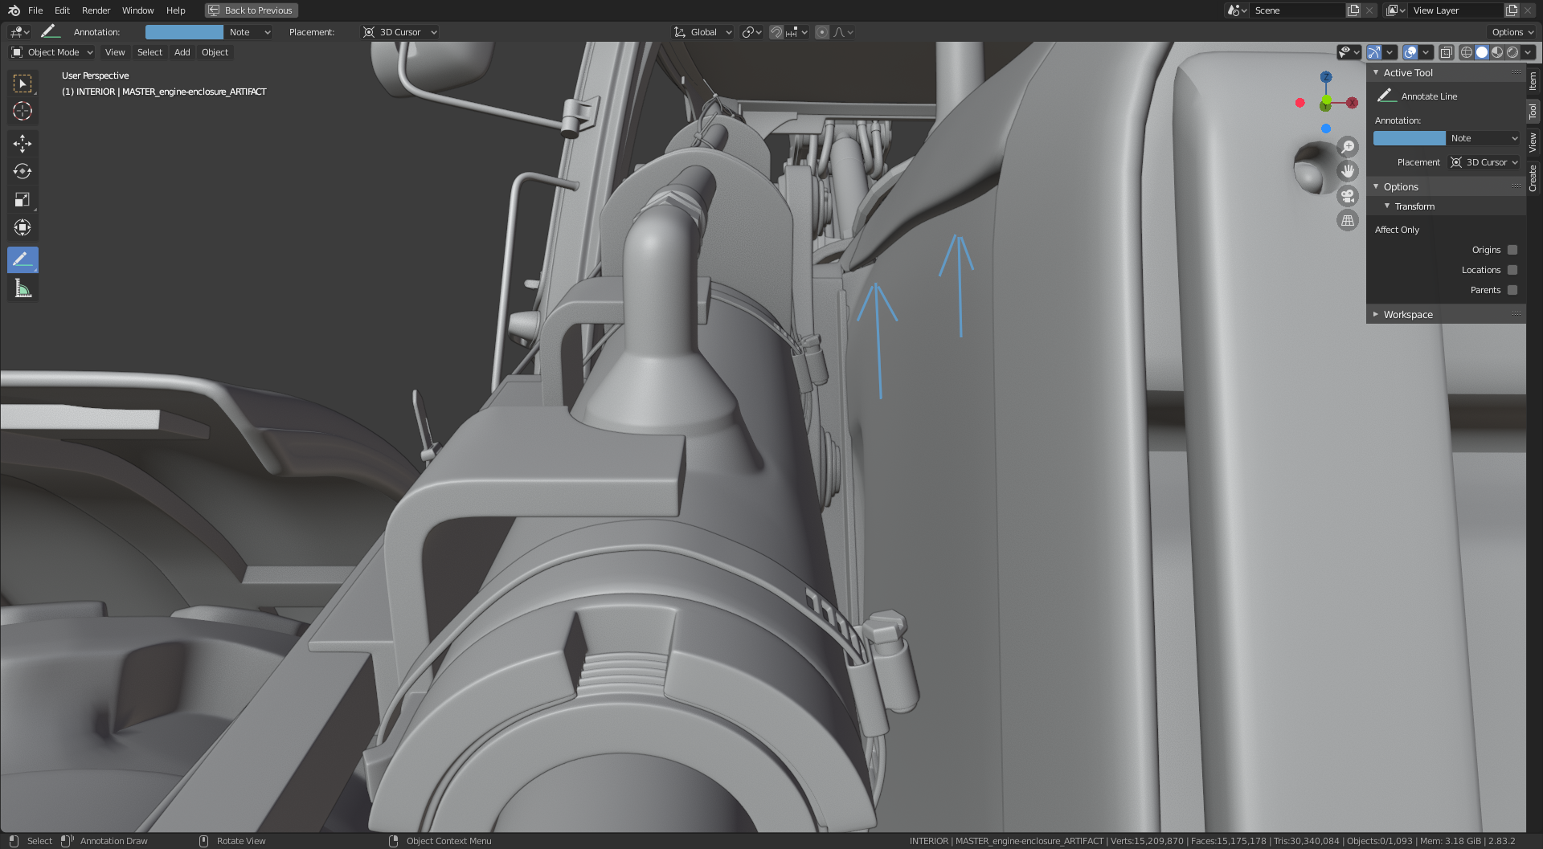Viewport: 1543px width, 849px height.
Task: Open the Window menu
Action: (x=137, y=10)
